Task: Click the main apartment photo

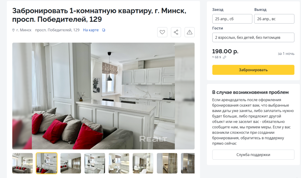Action: click(103, 96)
